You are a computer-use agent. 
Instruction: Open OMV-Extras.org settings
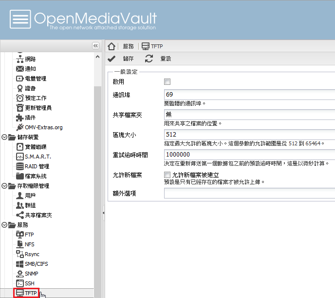(39, 127)
